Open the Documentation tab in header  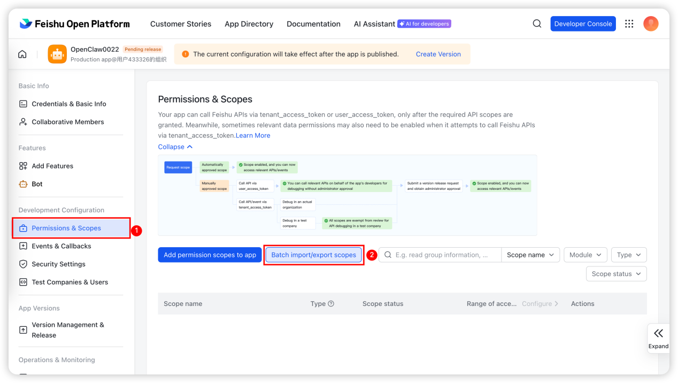pyautogui.click(x=313, y=24)
